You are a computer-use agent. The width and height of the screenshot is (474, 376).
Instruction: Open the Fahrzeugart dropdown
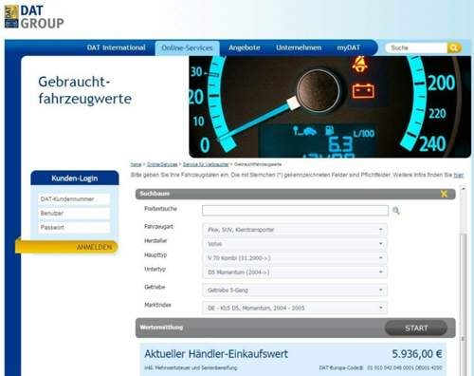(295, 230)
